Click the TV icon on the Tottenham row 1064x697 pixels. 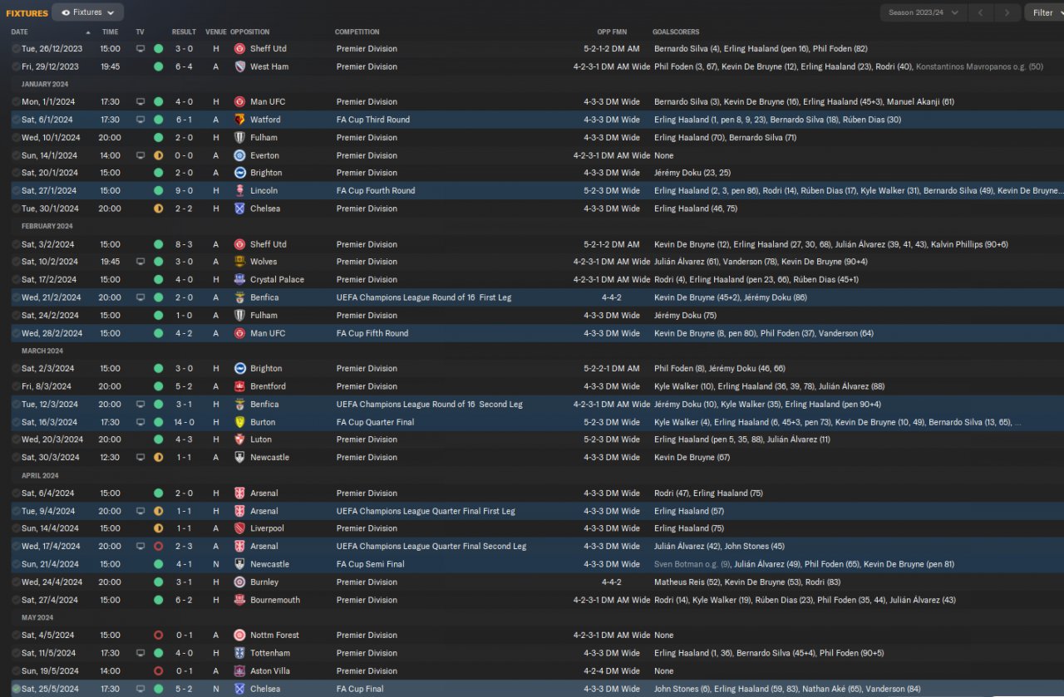[x=140, y=653]
